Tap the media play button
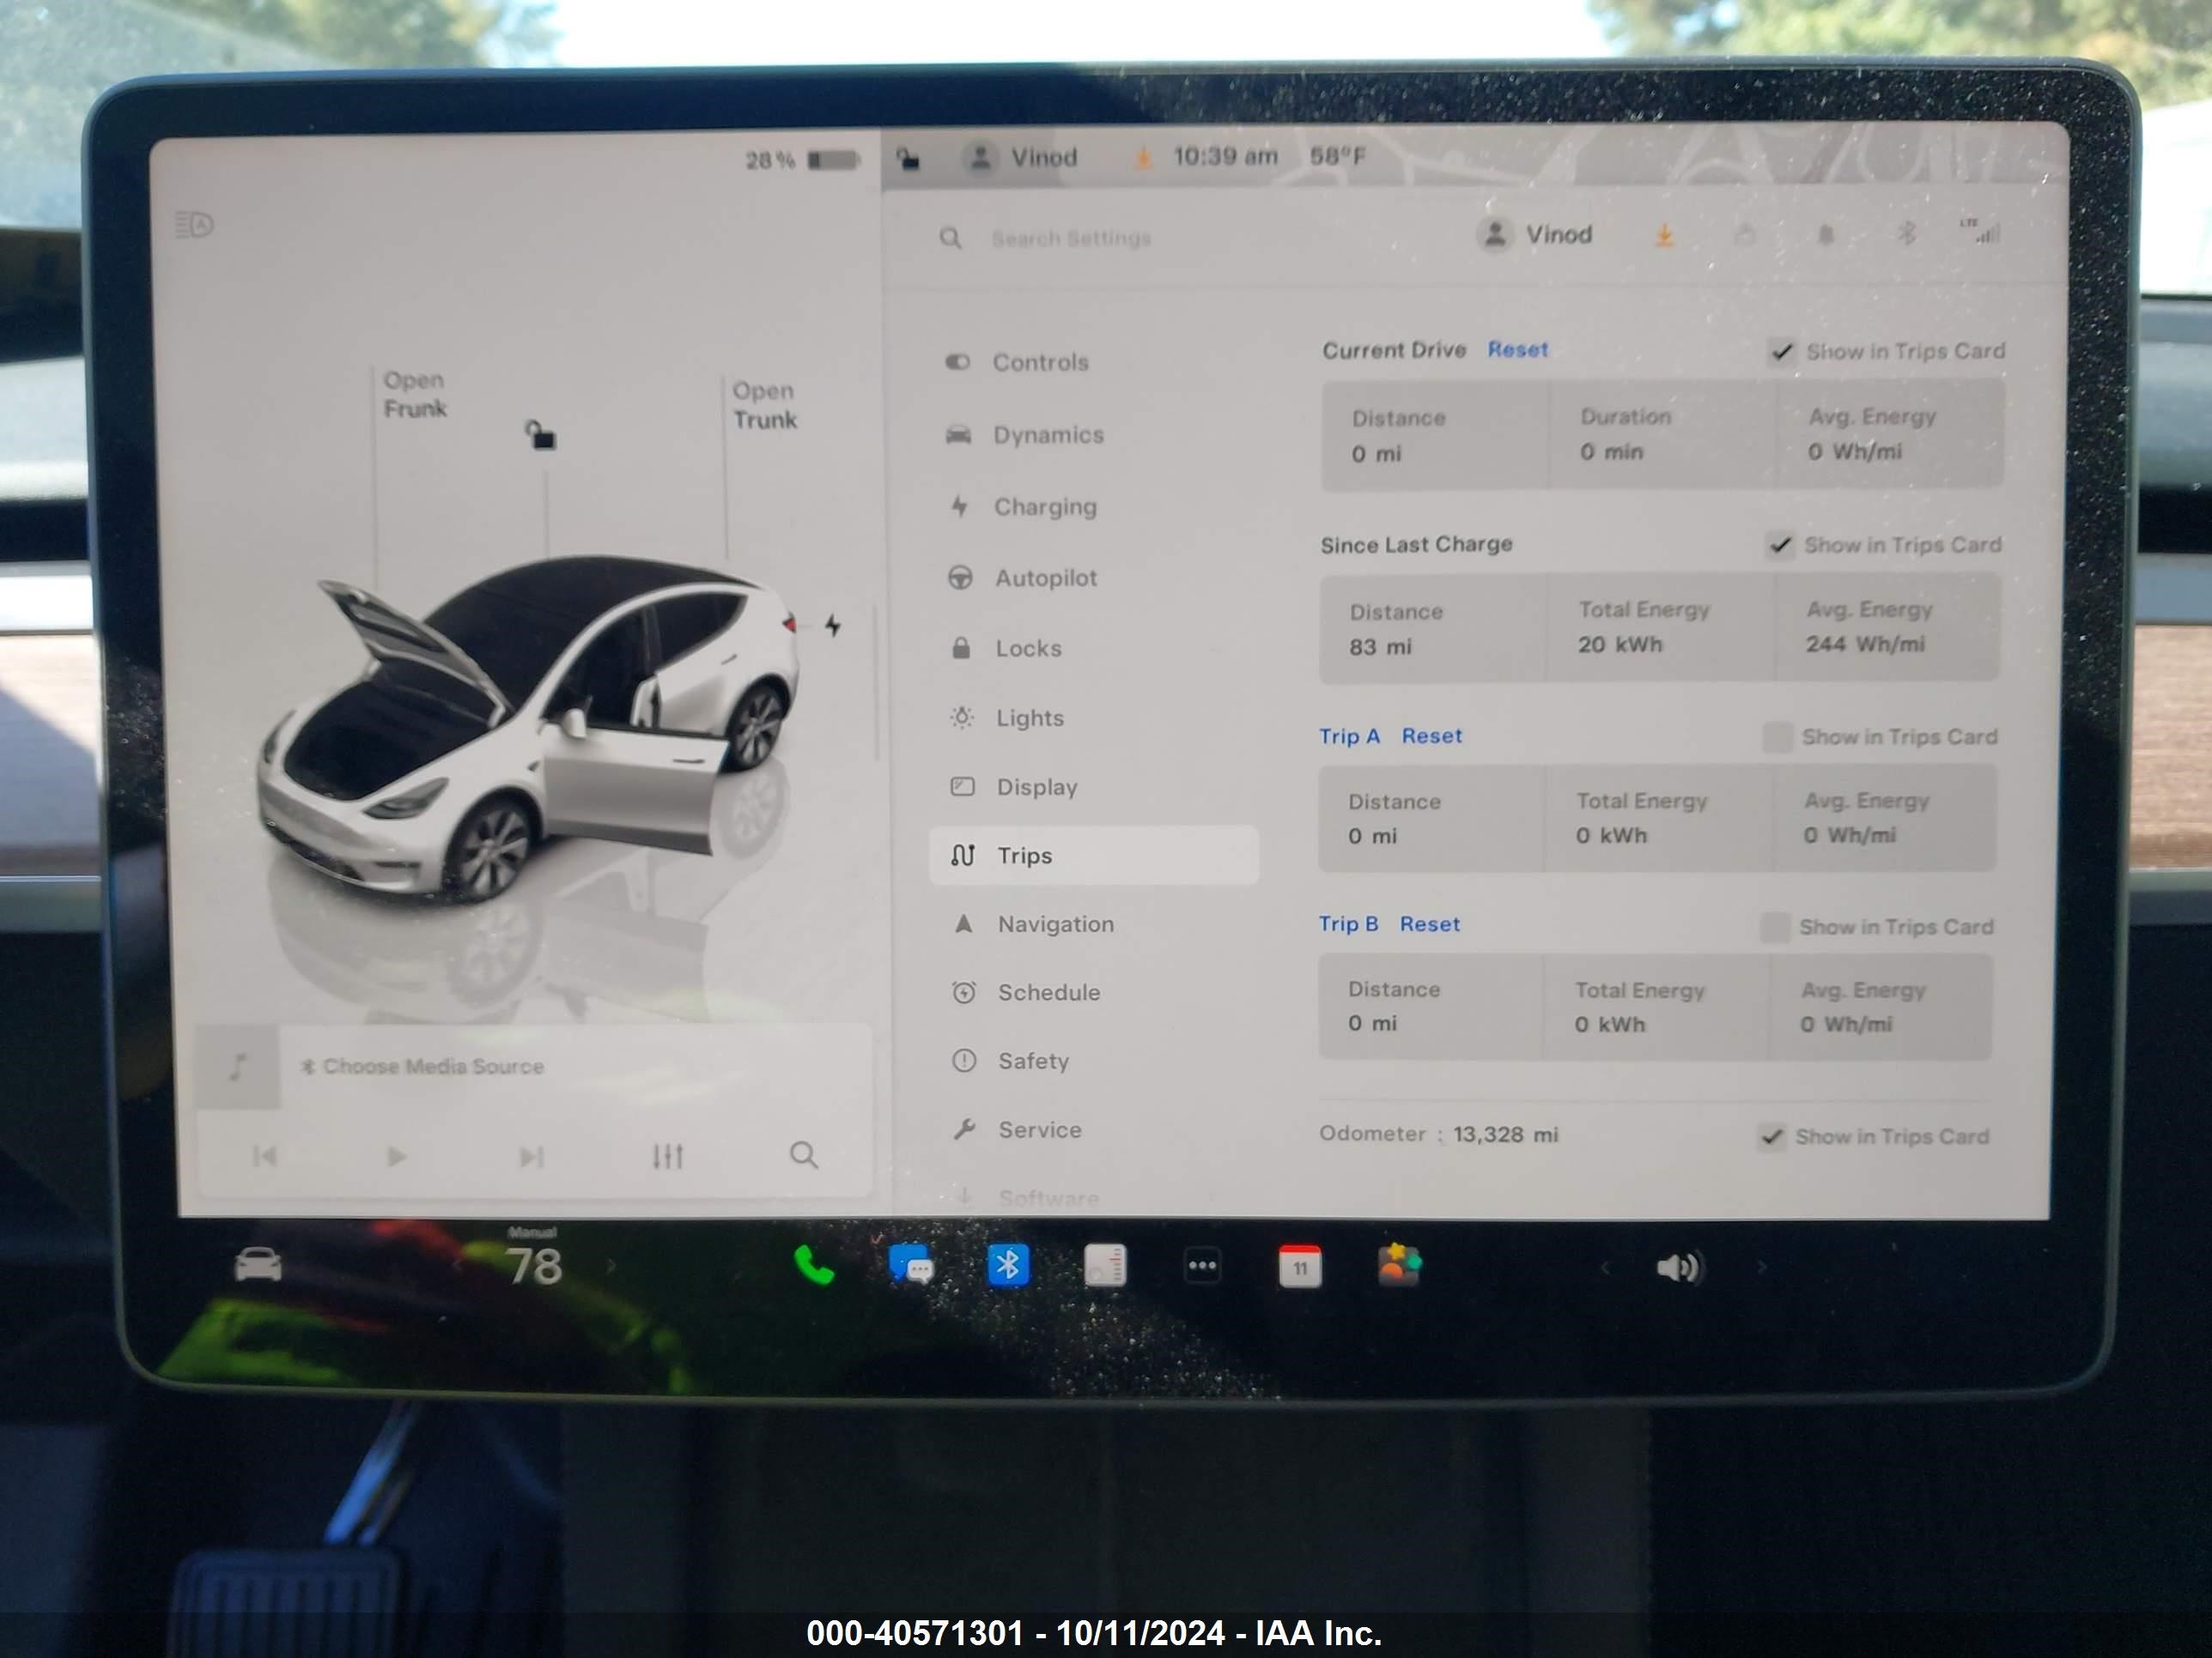2212x1658 pixels. [396, 1156]
